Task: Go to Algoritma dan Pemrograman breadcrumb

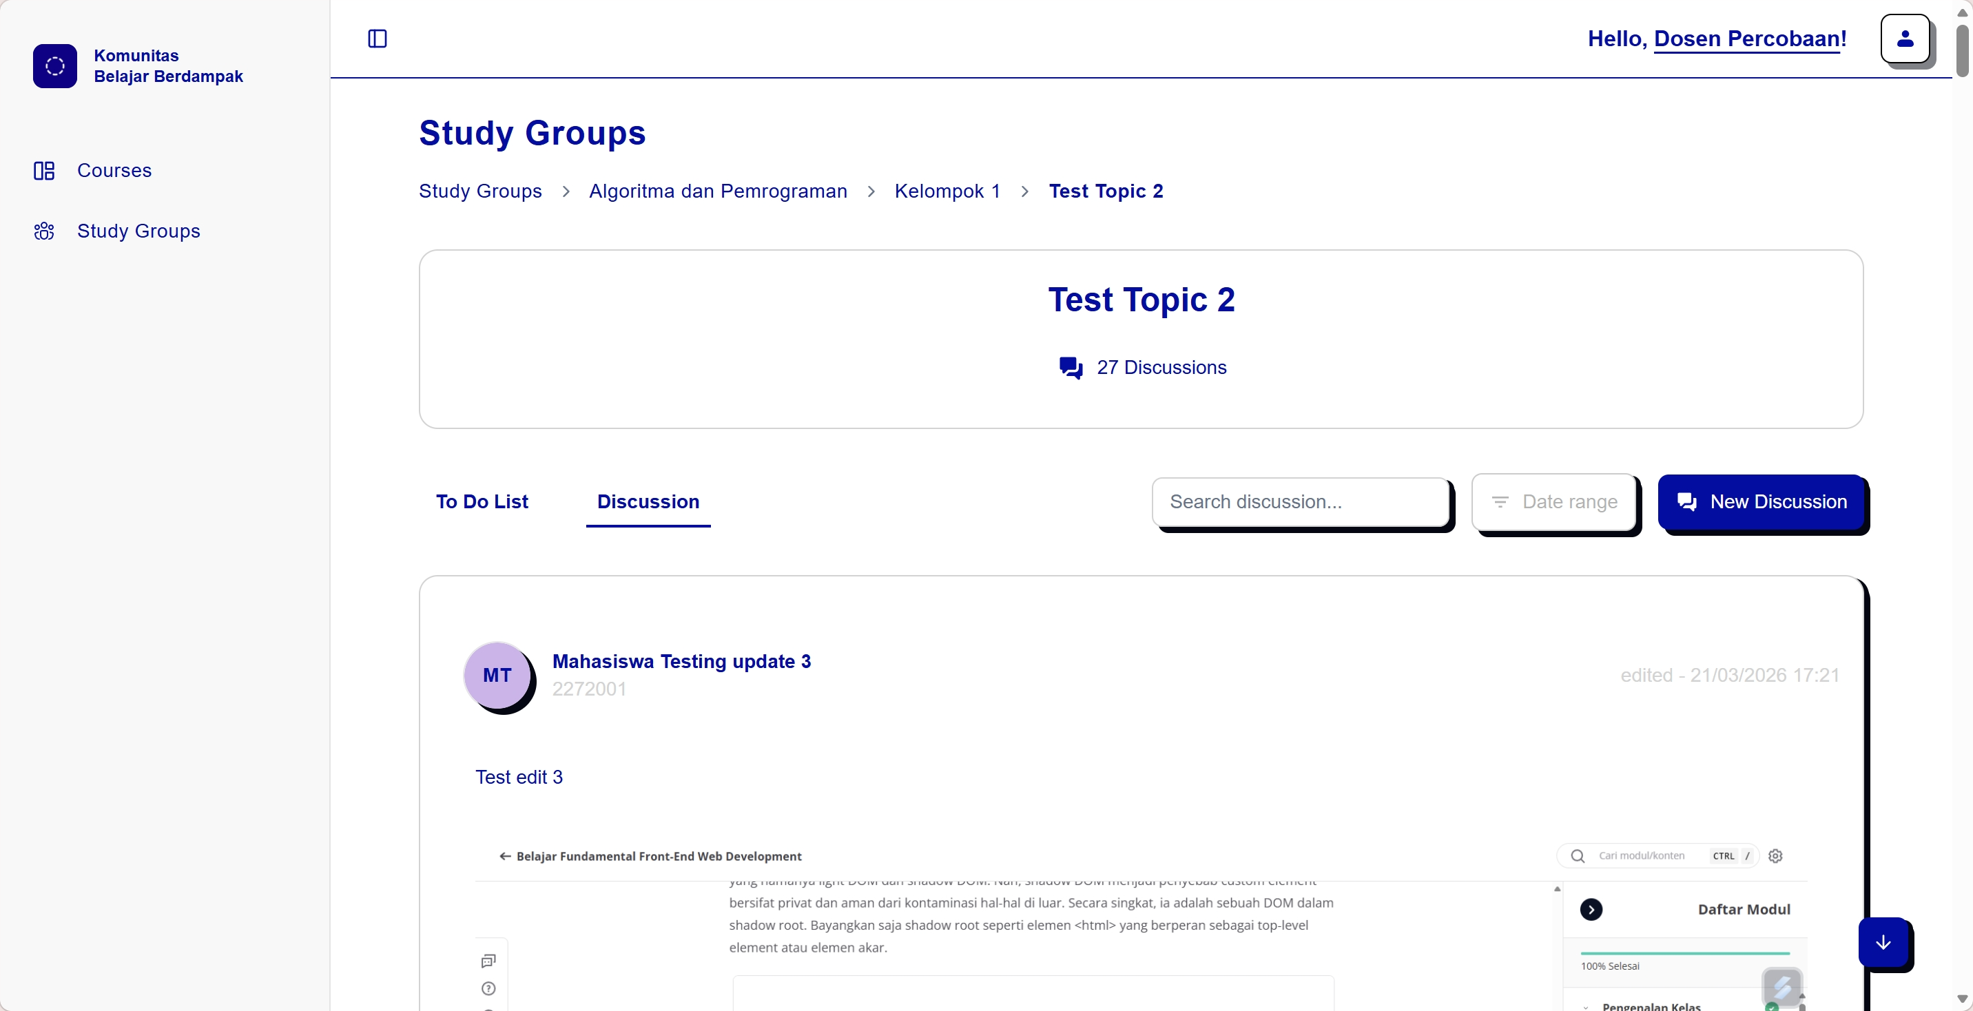Action: coord(718,191)
